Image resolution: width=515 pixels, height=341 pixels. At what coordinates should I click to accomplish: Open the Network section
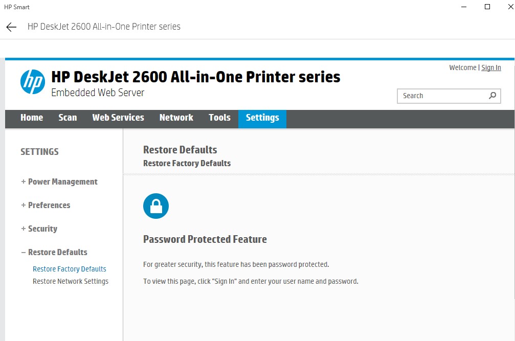point(176,119)
